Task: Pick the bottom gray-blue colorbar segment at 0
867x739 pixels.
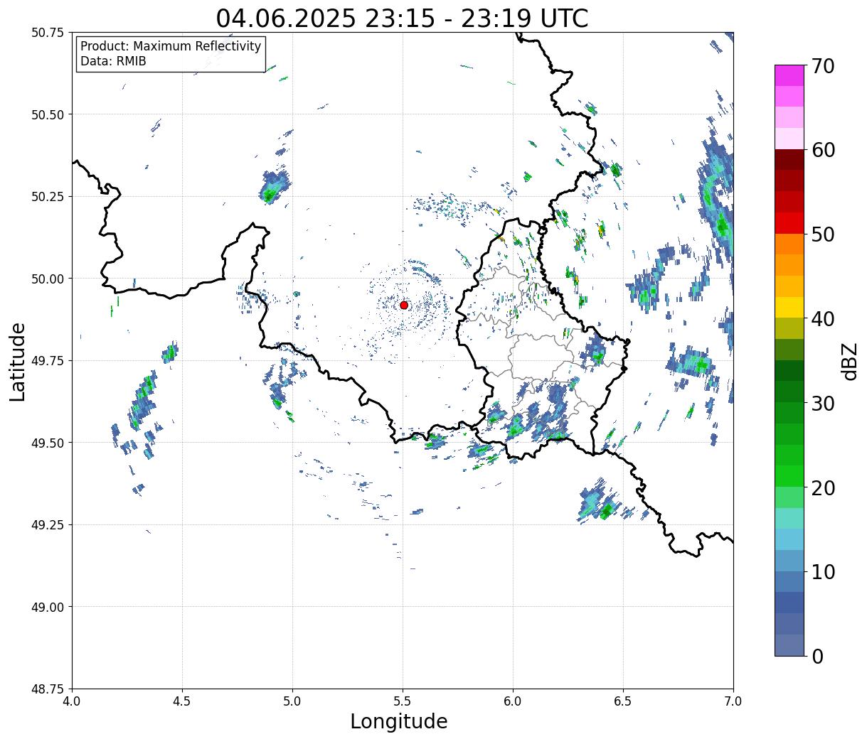Action: tap(789, 645)
